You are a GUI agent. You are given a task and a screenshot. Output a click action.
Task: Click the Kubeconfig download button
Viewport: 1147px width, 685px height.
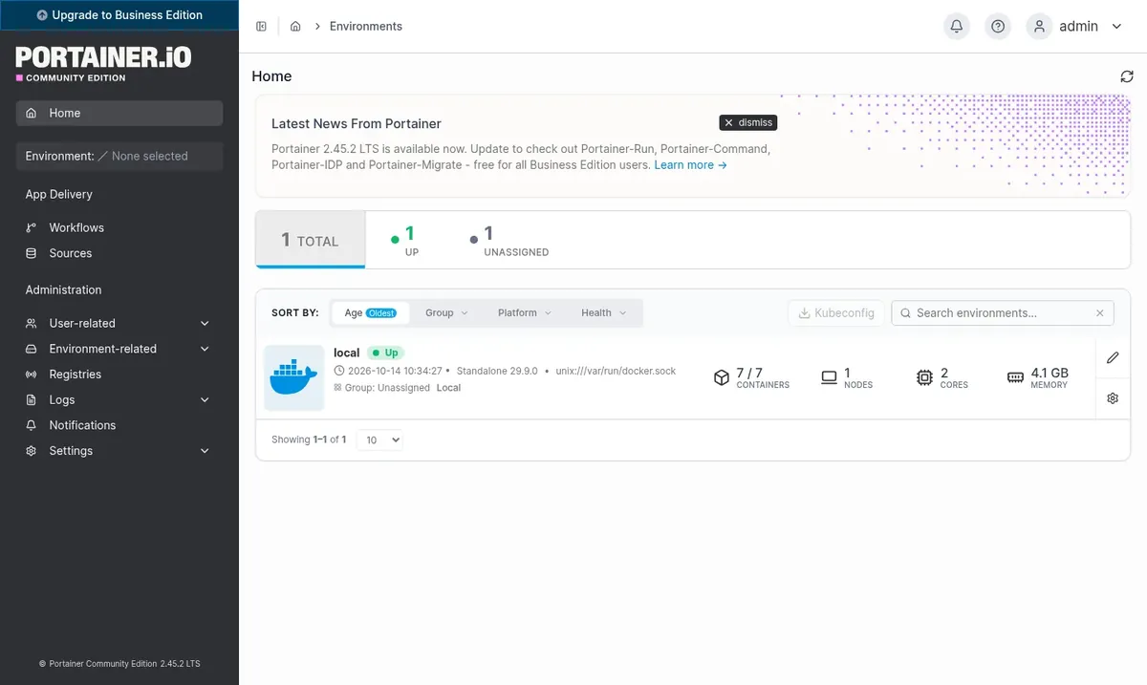(x=836, y=312)
